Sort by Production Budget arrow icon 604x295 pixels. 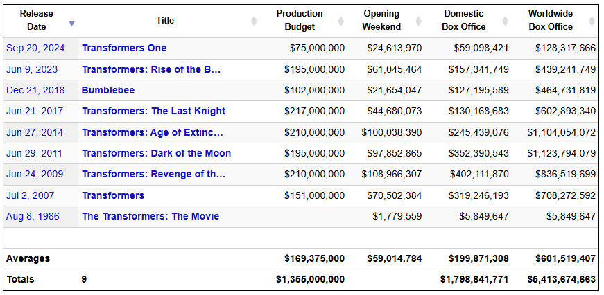(x=340, y=21)
